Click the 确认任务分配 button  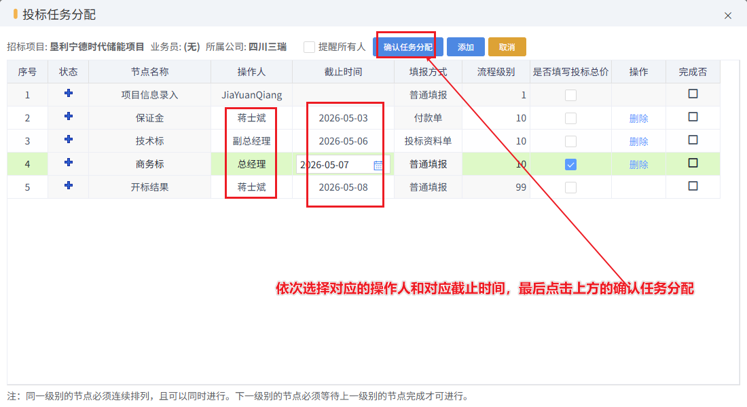point(408,47)
